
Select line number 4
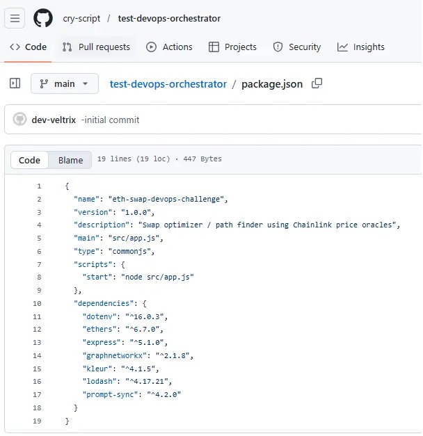coord(39,225)
